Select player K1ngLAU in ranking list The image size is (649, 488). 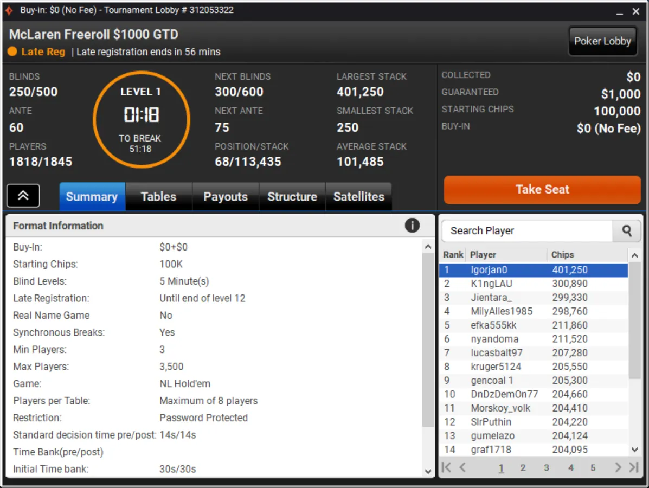tap(491, 284)
